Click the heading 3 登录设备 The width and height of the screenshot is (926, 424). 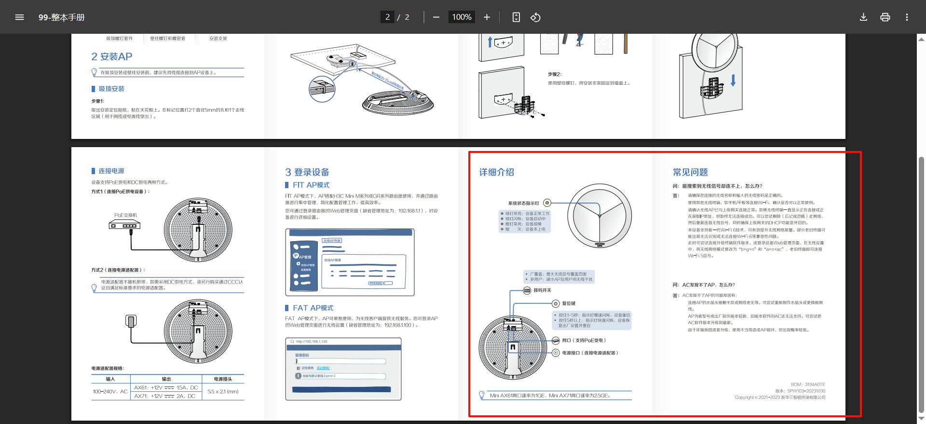pyautogui.click(x=307, y=172)
